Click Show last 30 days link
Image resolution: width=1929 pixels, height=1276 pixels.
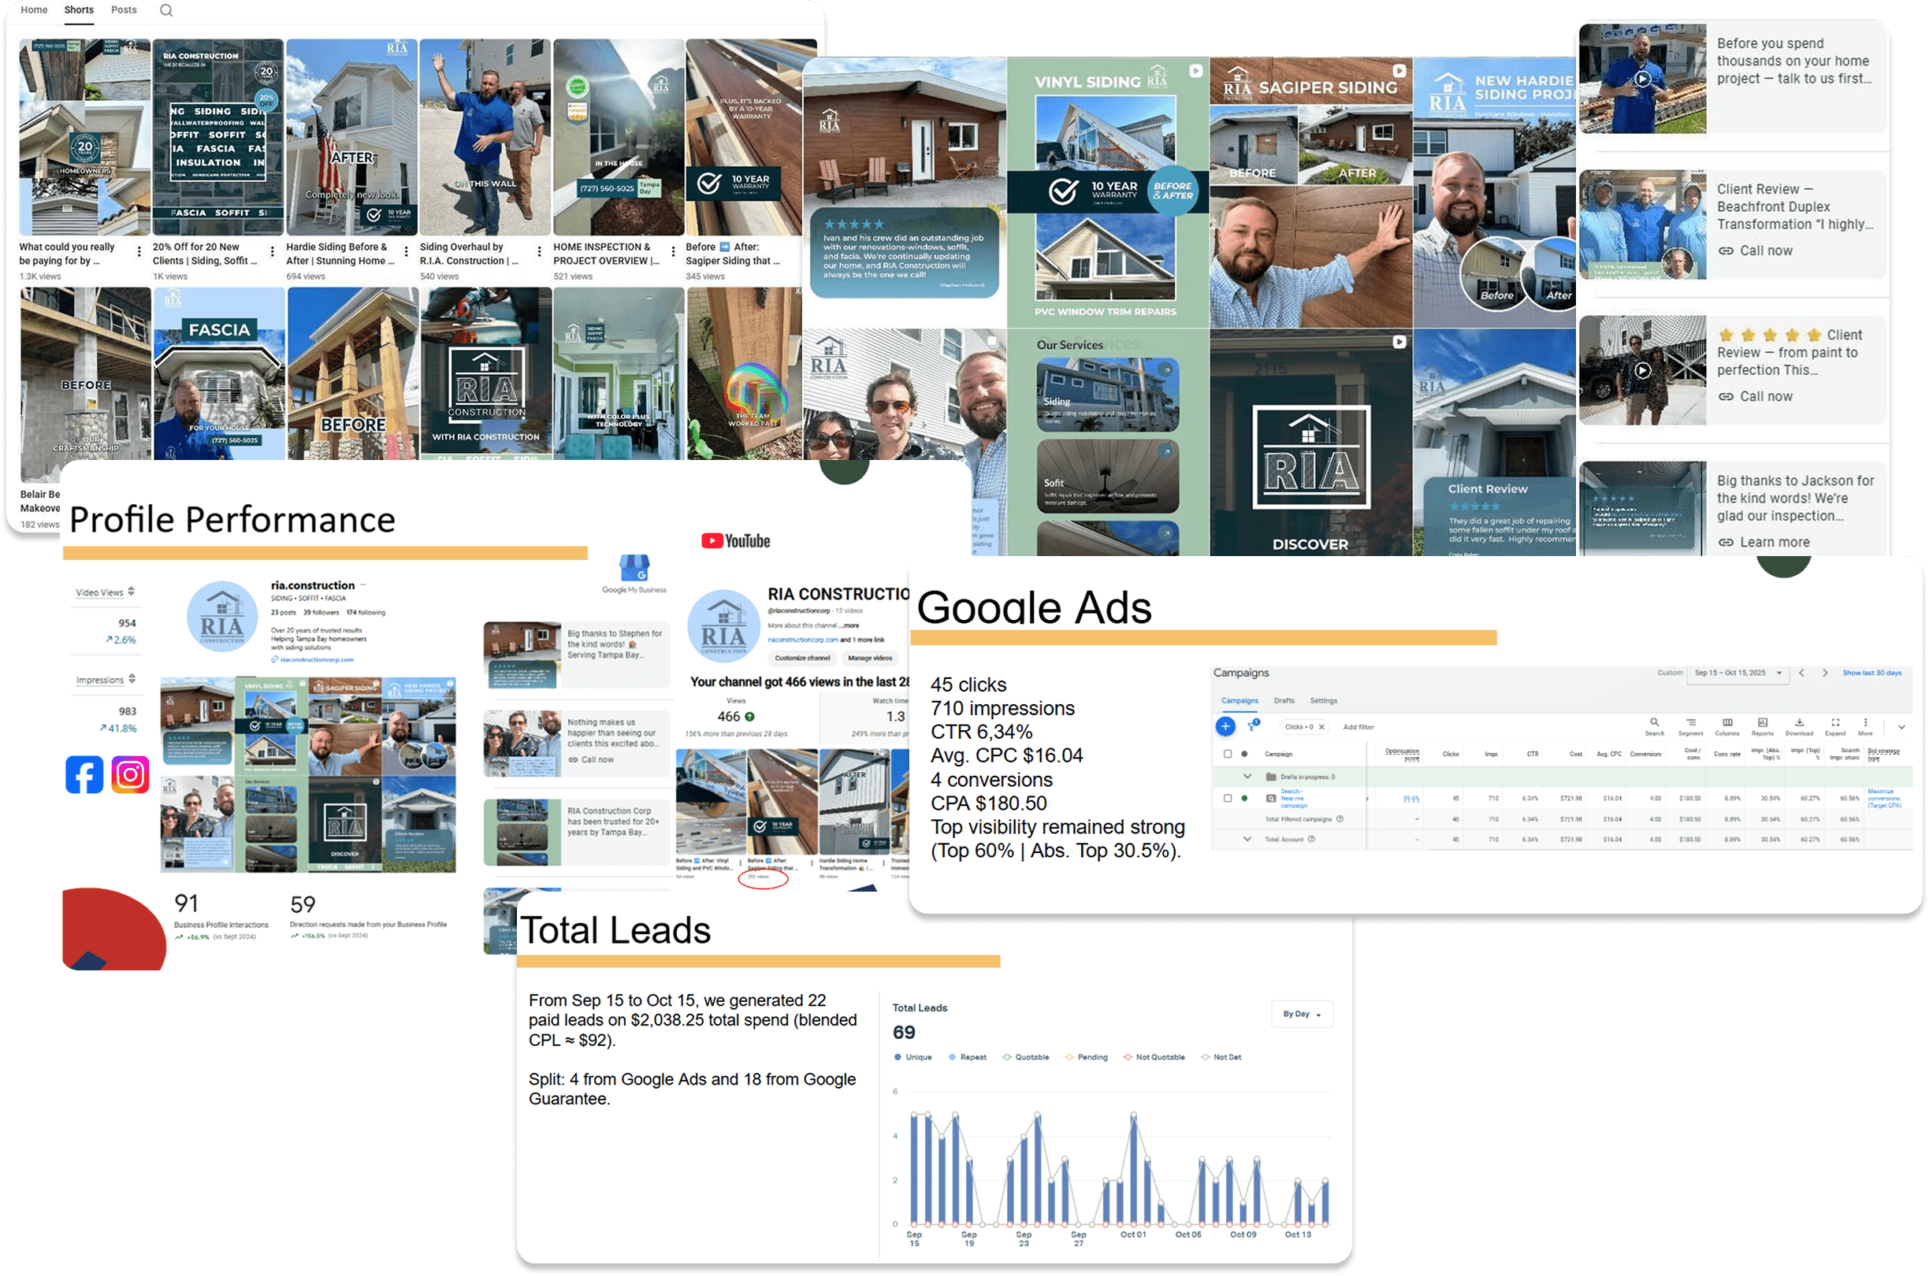[x=1871, y=673]
